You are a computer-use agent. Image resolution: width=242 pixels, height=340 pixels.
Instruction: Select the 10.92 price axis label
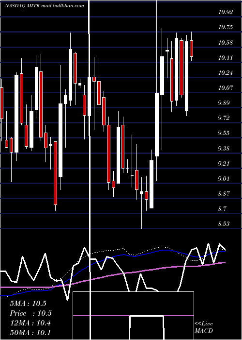[226, 12]
